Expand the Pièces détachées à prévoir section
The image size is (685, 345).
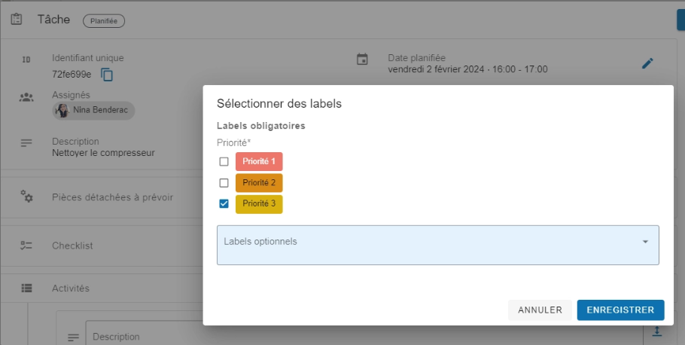113,197
